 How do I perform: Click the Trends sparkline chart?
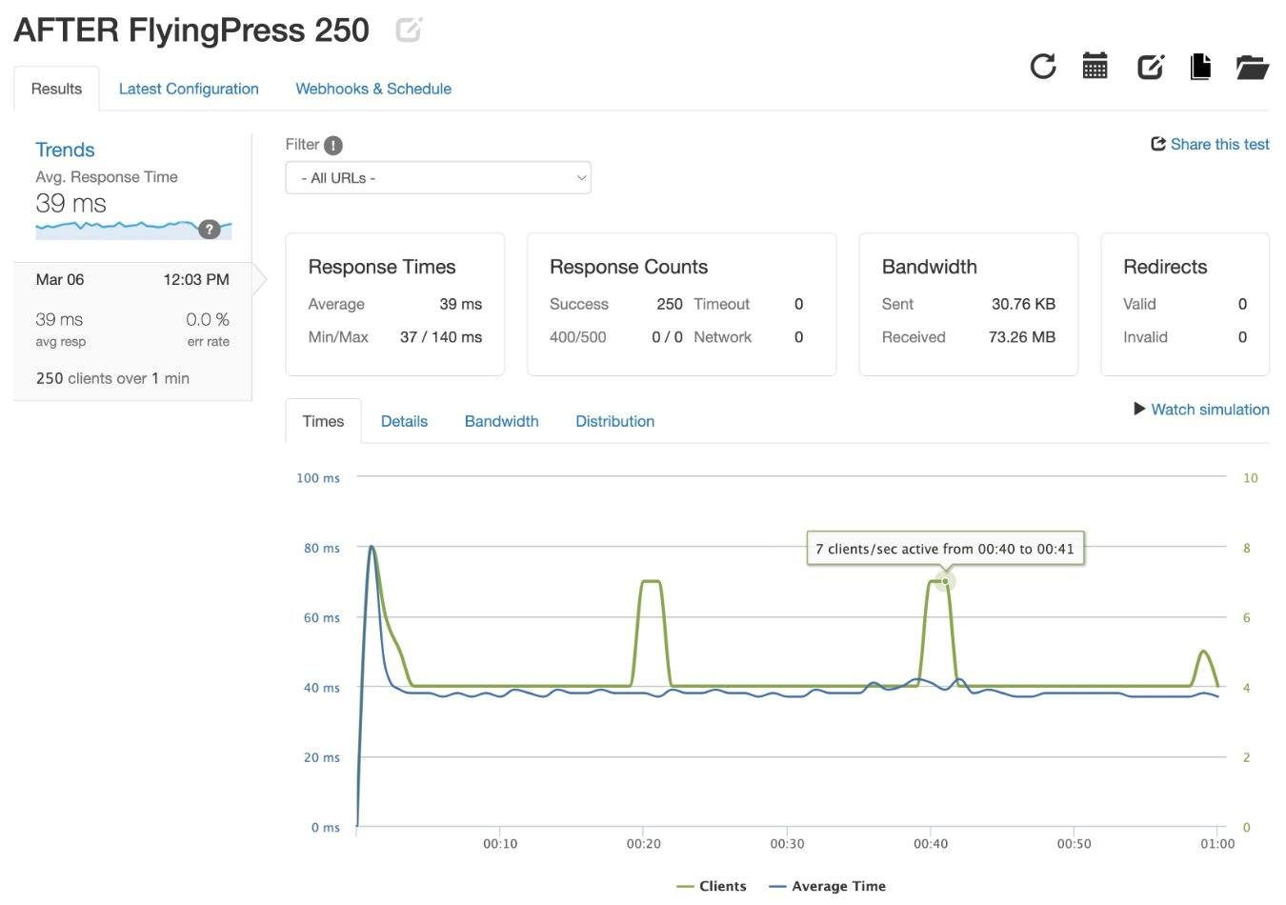point(133,229)
